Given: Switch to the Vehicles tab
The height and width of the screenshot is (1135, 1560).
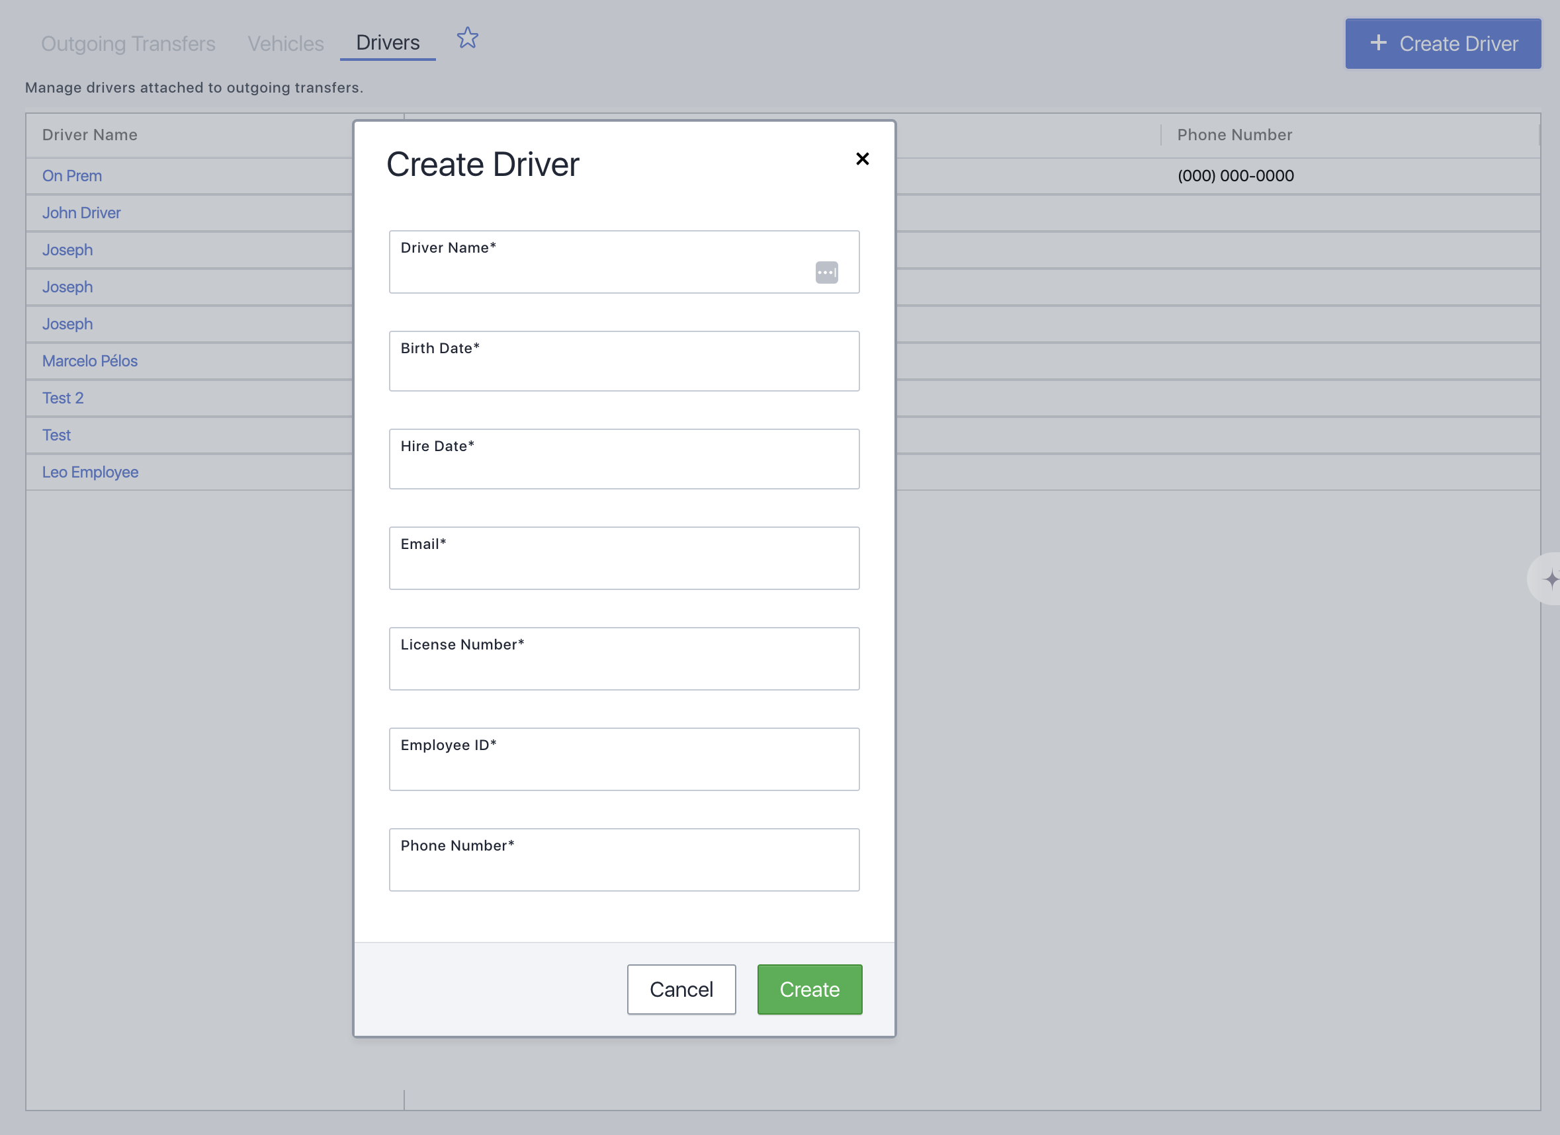Looking at the screenshot, I should coord(285,44).
